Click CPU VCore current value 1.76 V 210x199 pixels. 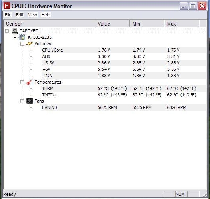point(104,50)
